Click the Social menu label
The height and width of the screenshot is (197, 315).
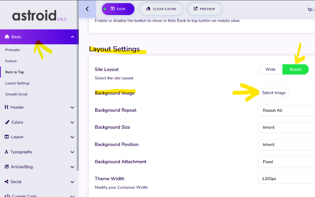(x=16, y=182)
